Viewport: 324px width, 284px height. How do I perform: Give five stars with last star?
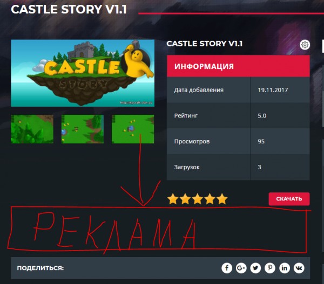point(222,199)
